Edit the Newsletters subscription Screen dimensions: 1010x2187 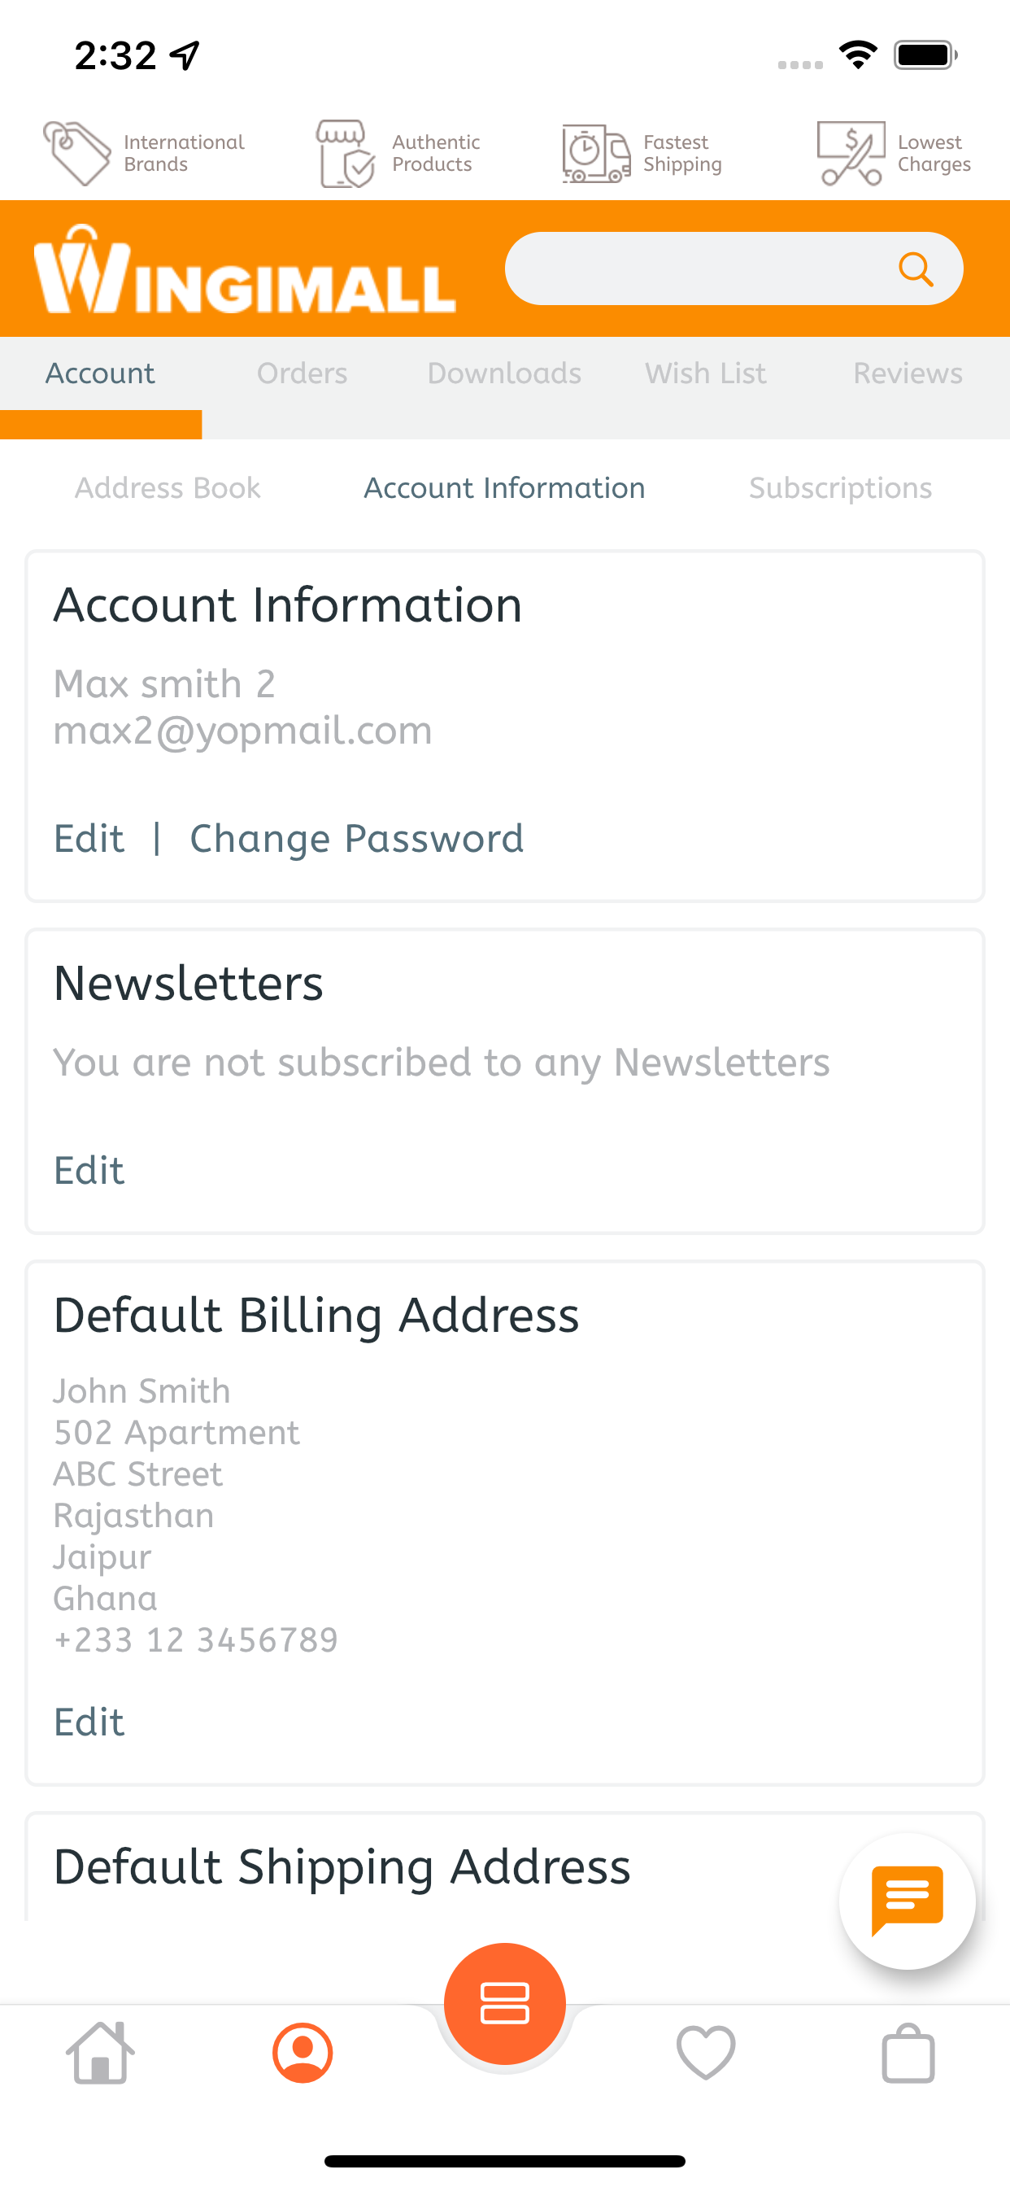click(89, 1170)
